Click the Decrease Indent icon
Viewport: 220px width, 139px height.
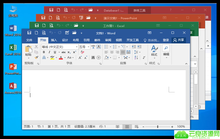[134, 47]
